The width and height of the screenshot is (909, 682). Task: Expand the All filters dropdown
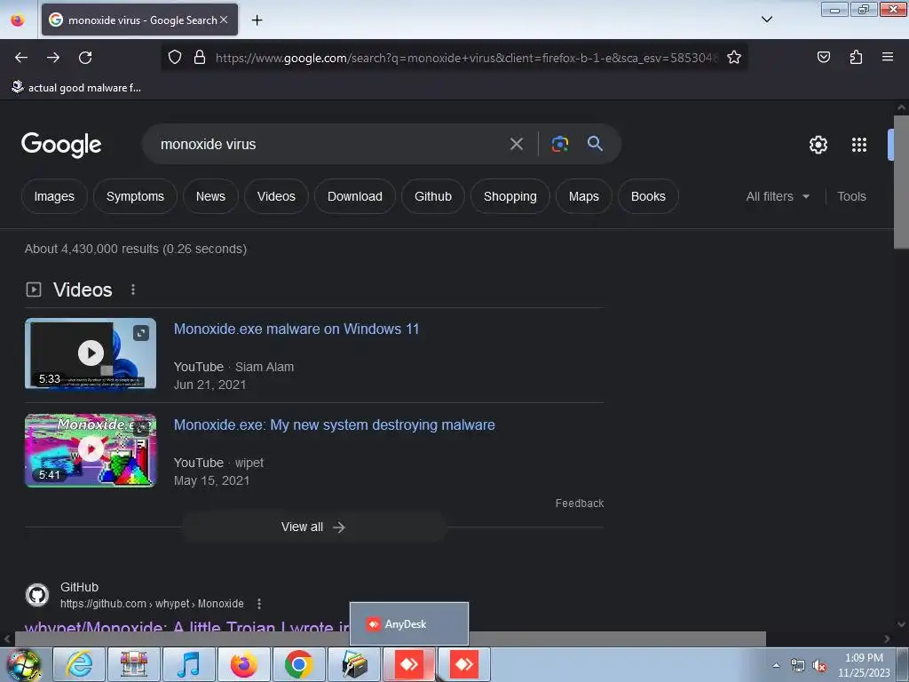[x=778, y=196]
